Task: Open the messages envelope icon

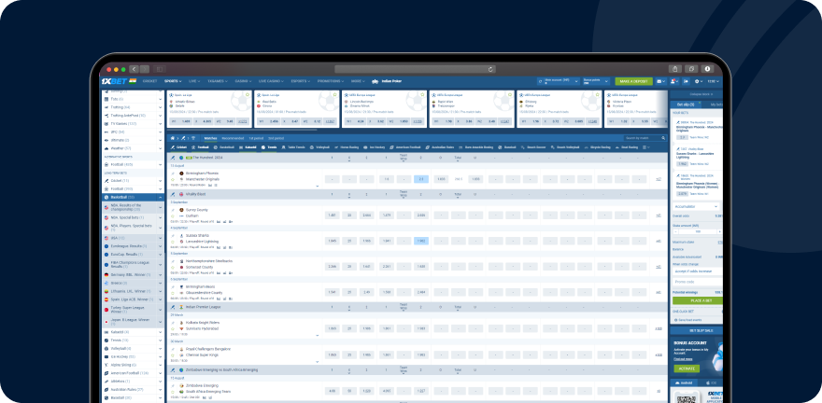Action: pos(659,81)
